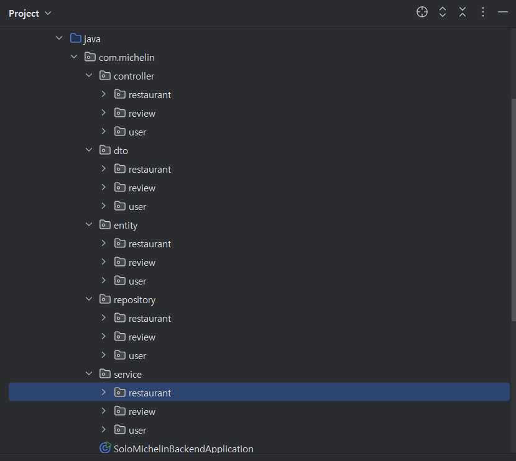Expand restaurant under controller
The height and width of the screenshot is (461, 516).
pyautogui.click(x=104, y=94)
